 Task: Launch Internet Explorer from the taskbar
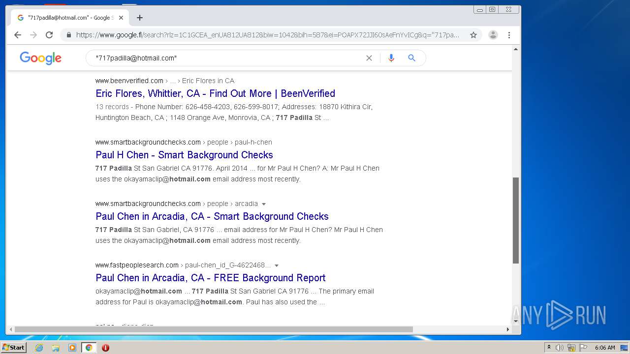coord(39,348)
